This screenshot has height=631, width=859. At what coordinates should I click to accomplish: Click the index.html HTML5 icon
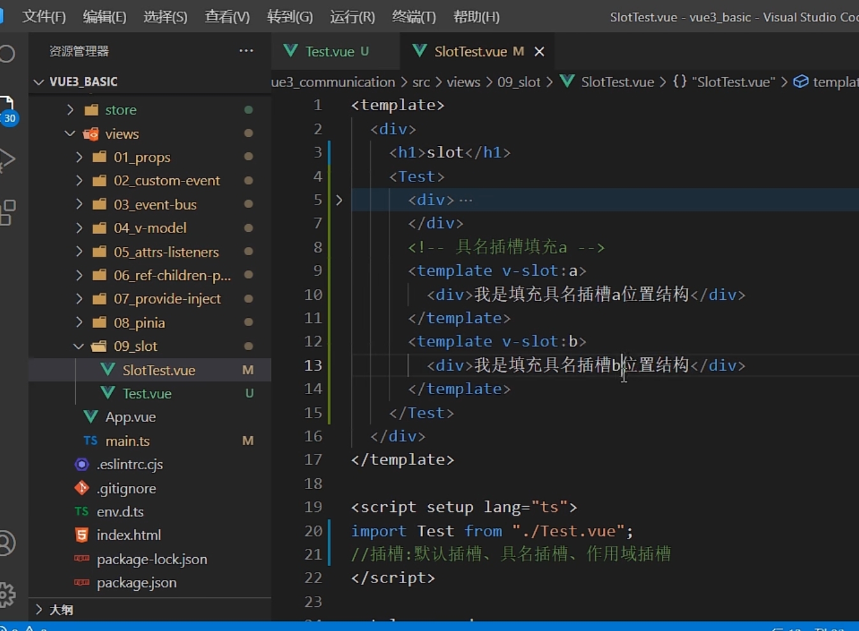[x=82, y=535]
